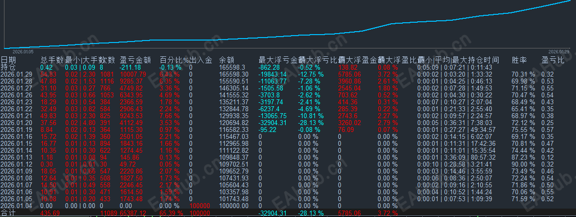Click the 出入金 column header
This screenshot has height=217, width=576.
click(200, 60)
